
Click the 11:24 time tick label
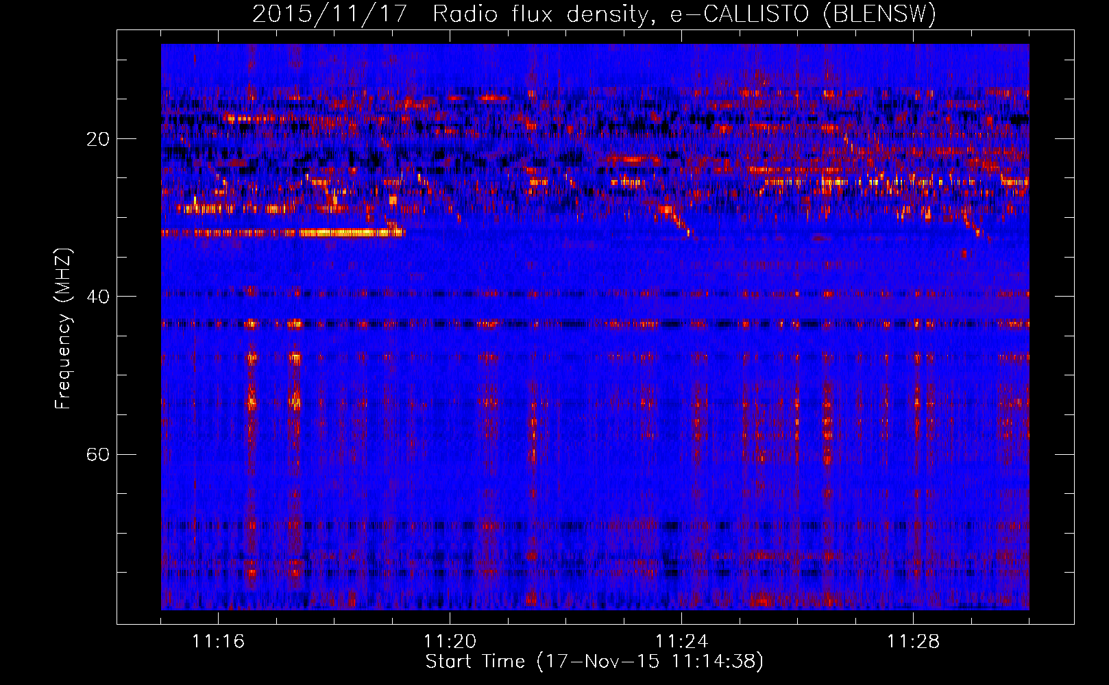[682, 642]
